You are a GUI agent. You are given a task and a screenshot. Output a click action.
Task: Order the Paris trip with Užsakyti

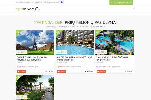click(x=22, y=72)
